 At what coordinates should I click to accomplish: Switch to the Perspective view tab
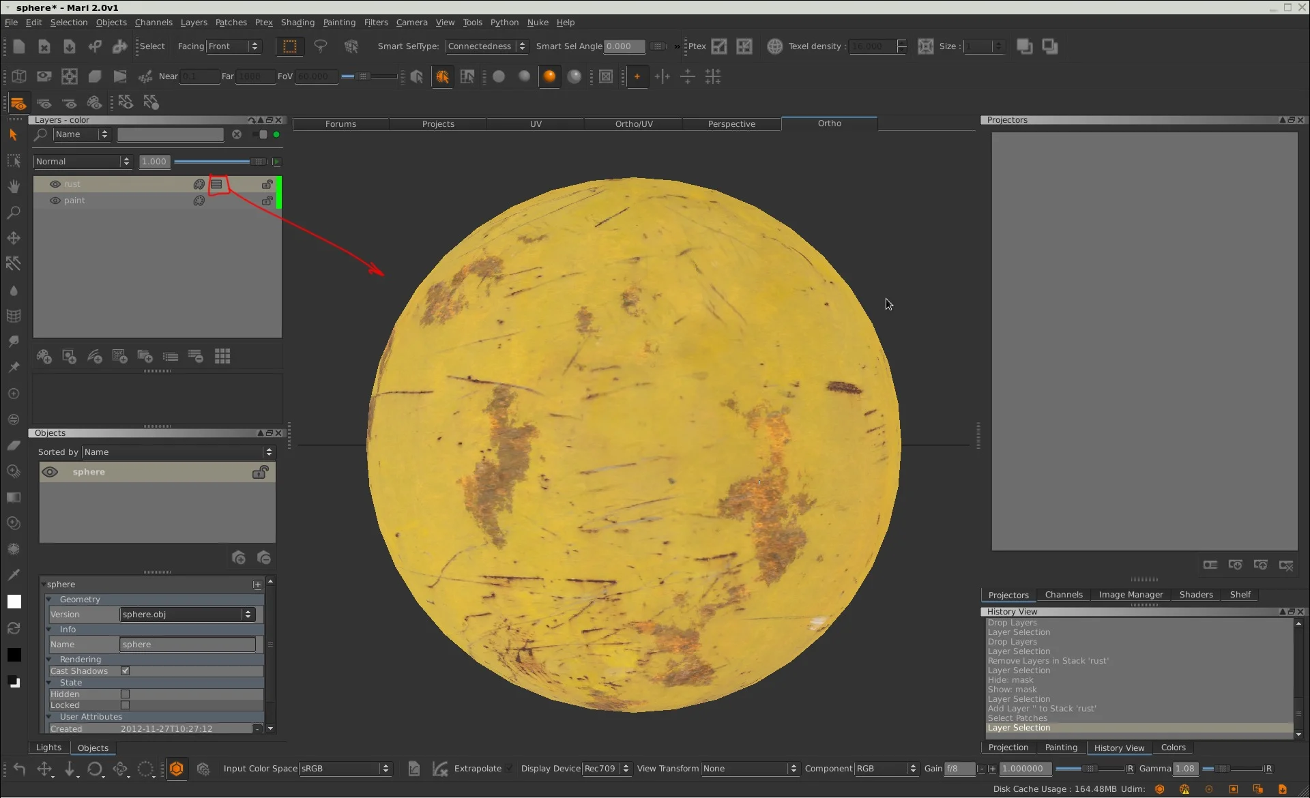(x=731, y=124)
